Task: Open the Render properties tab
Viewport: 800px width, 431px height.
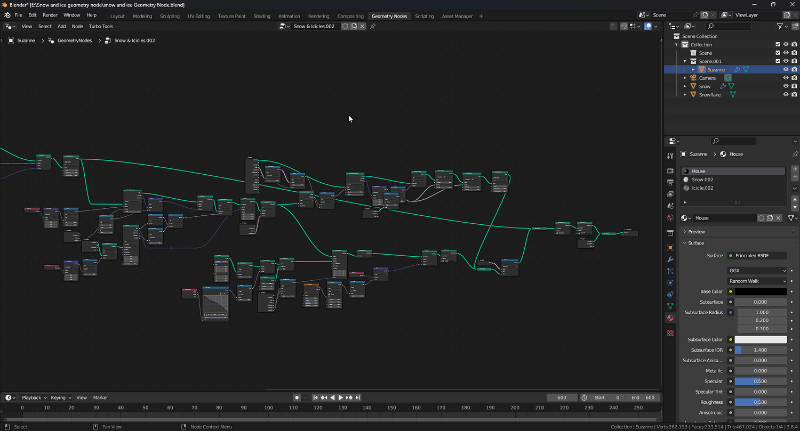Action: (670, 170)
